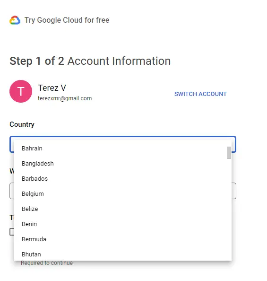This screenshot has height=281, width=267.
Task: Click the Google Cloud logo icon
Action: (x=15, y=20)
